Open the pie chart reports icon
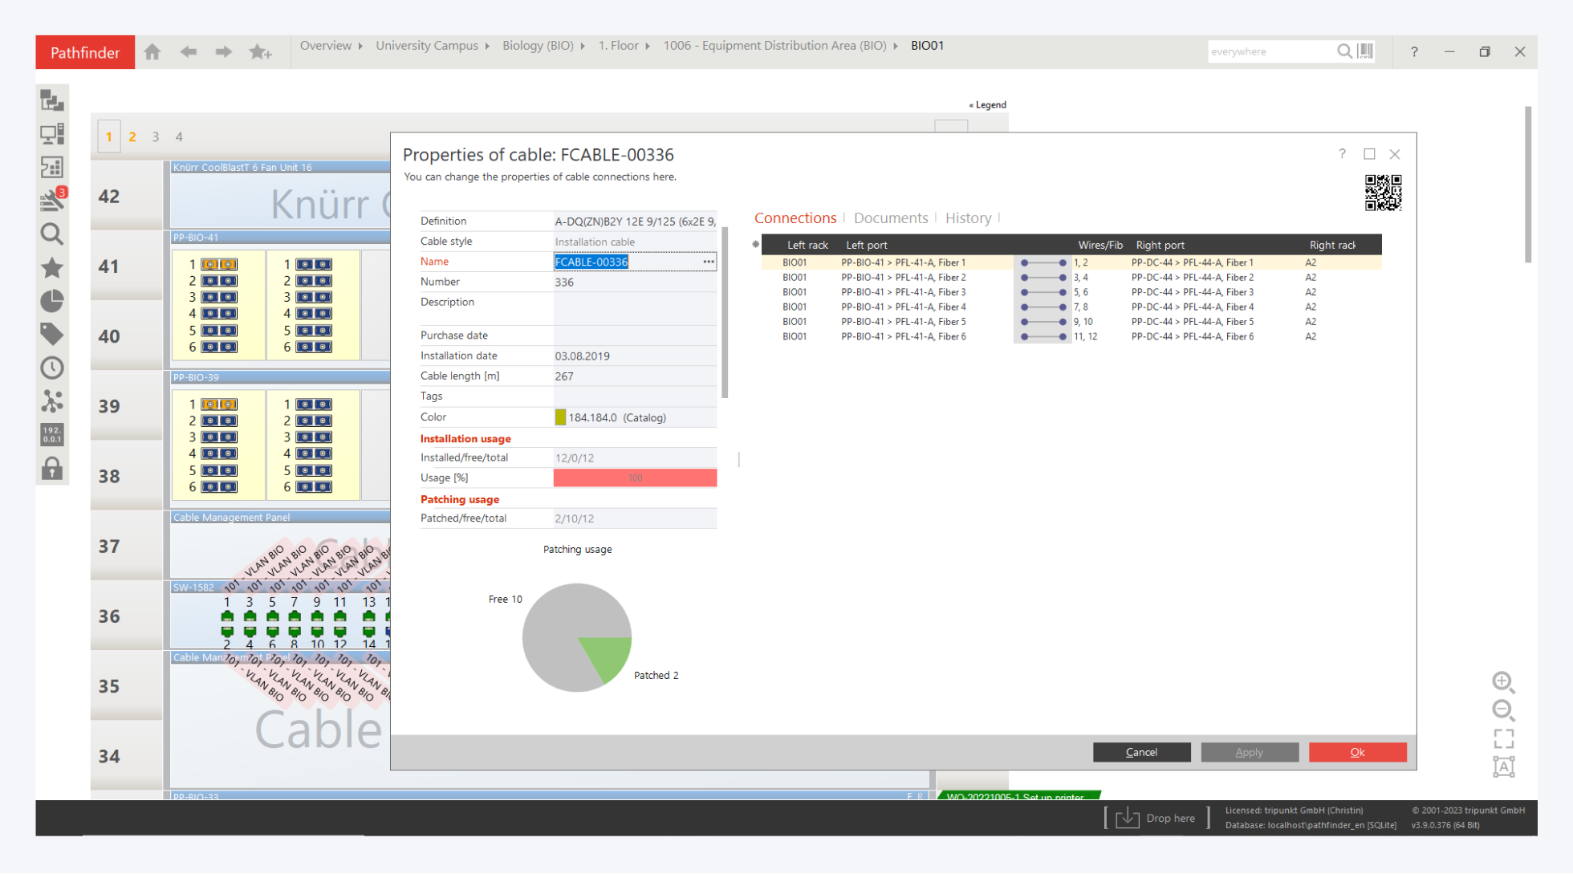 52,301
